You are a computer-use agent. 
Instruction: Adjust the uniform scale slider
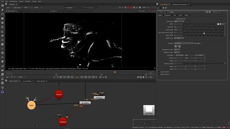203,64
